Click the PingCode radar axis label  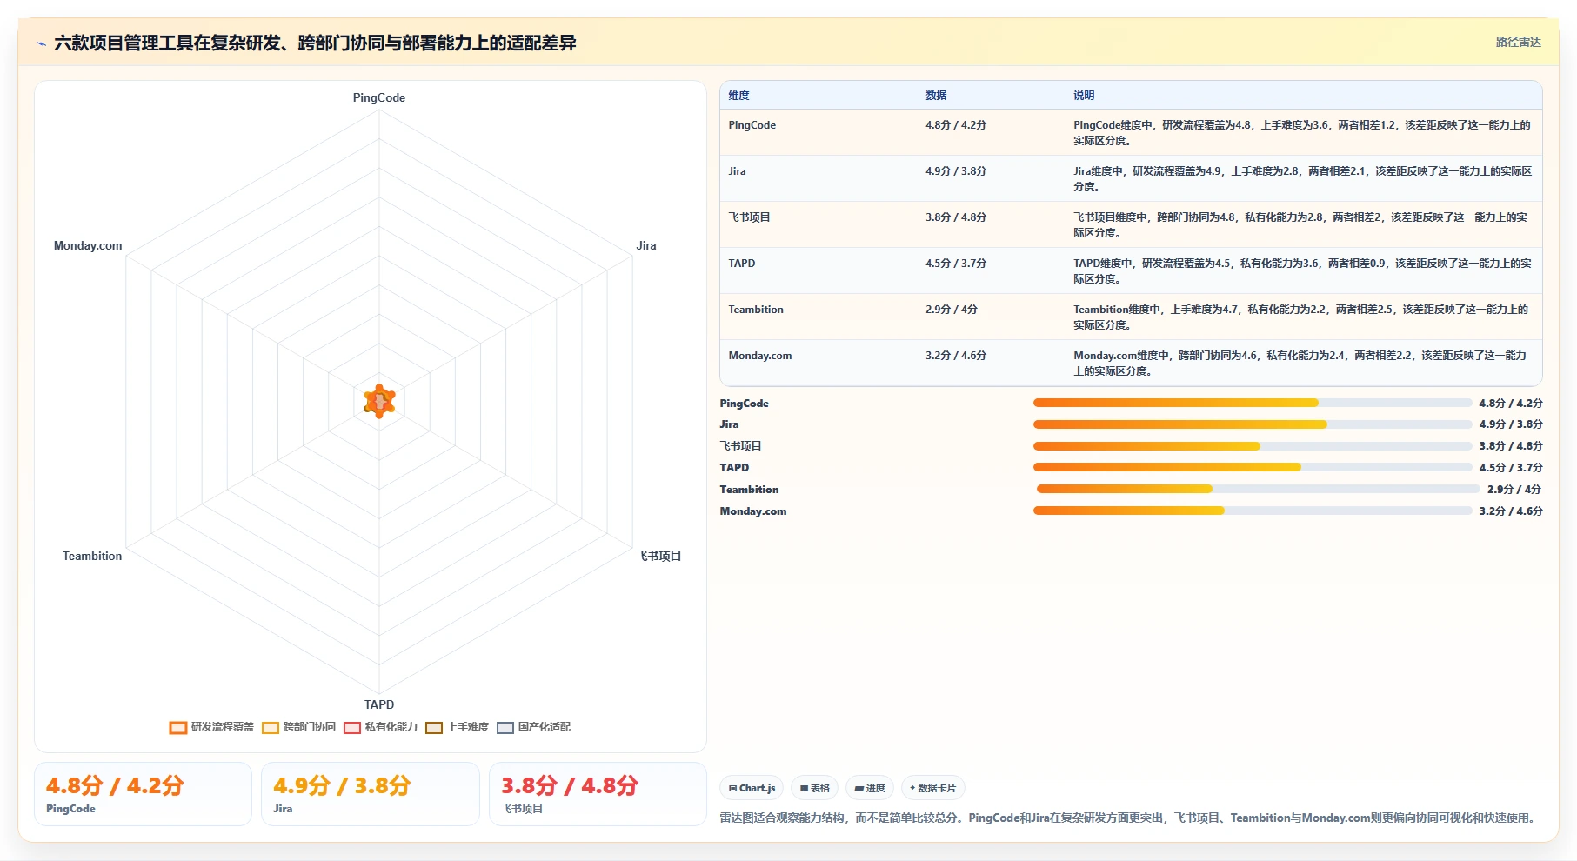click(x=379, y=97)
